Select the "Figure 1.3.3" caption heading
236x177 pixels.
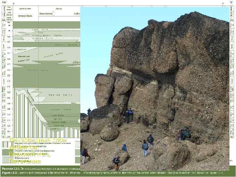pos(10,173)
